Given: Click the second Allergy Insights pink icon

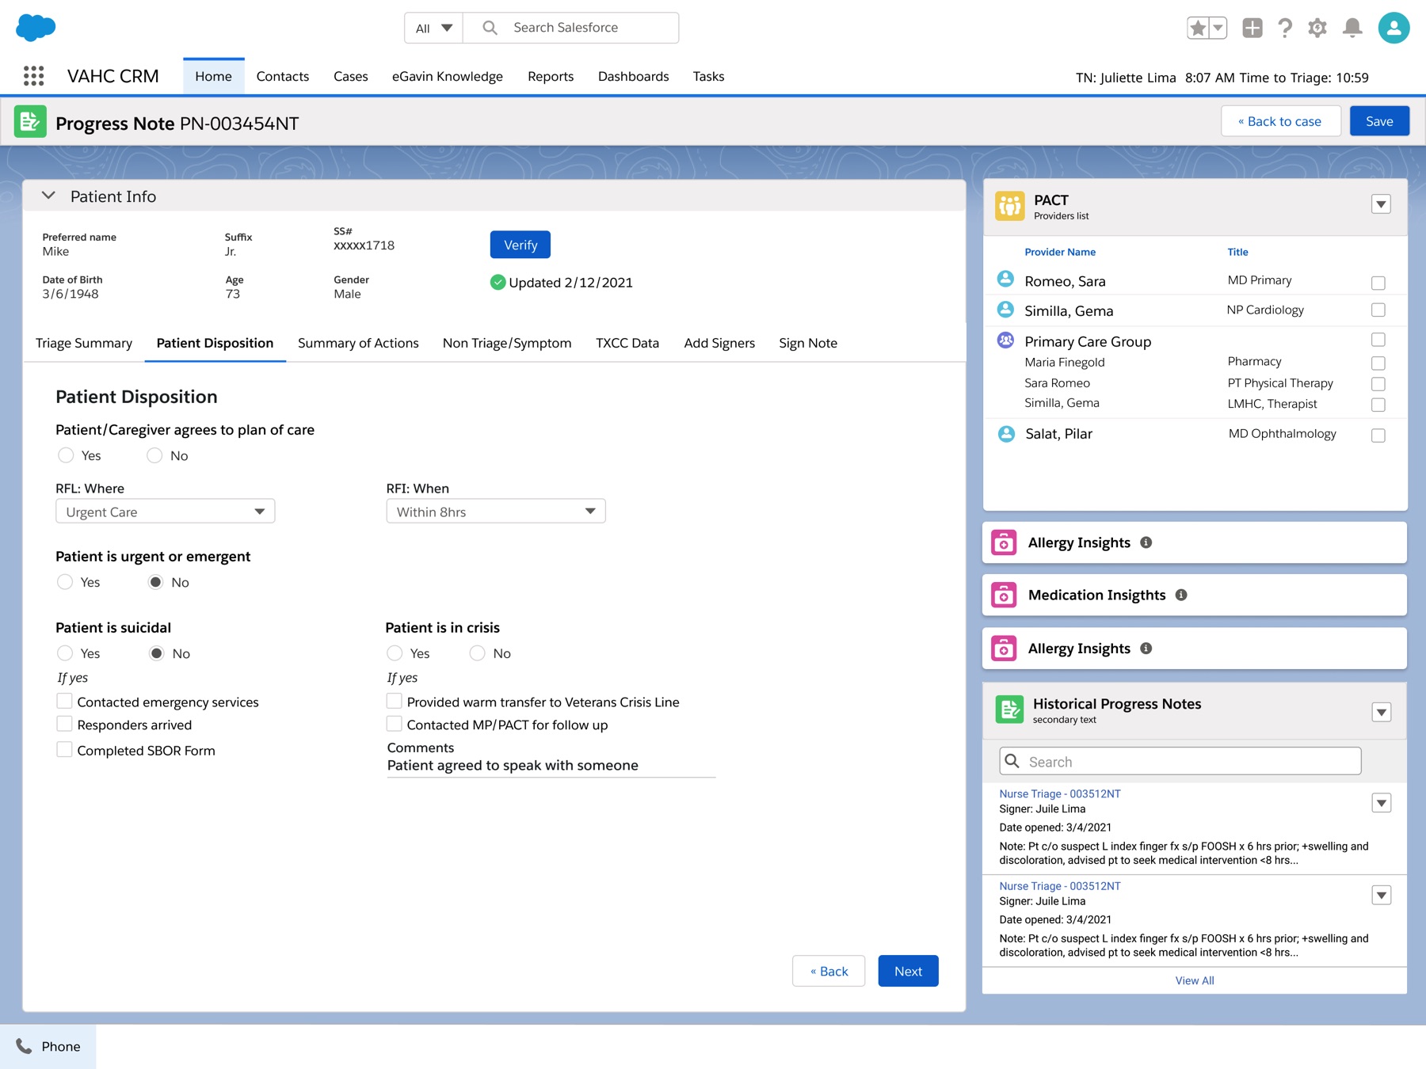Looking at the screenshot, I should 1004,649.
